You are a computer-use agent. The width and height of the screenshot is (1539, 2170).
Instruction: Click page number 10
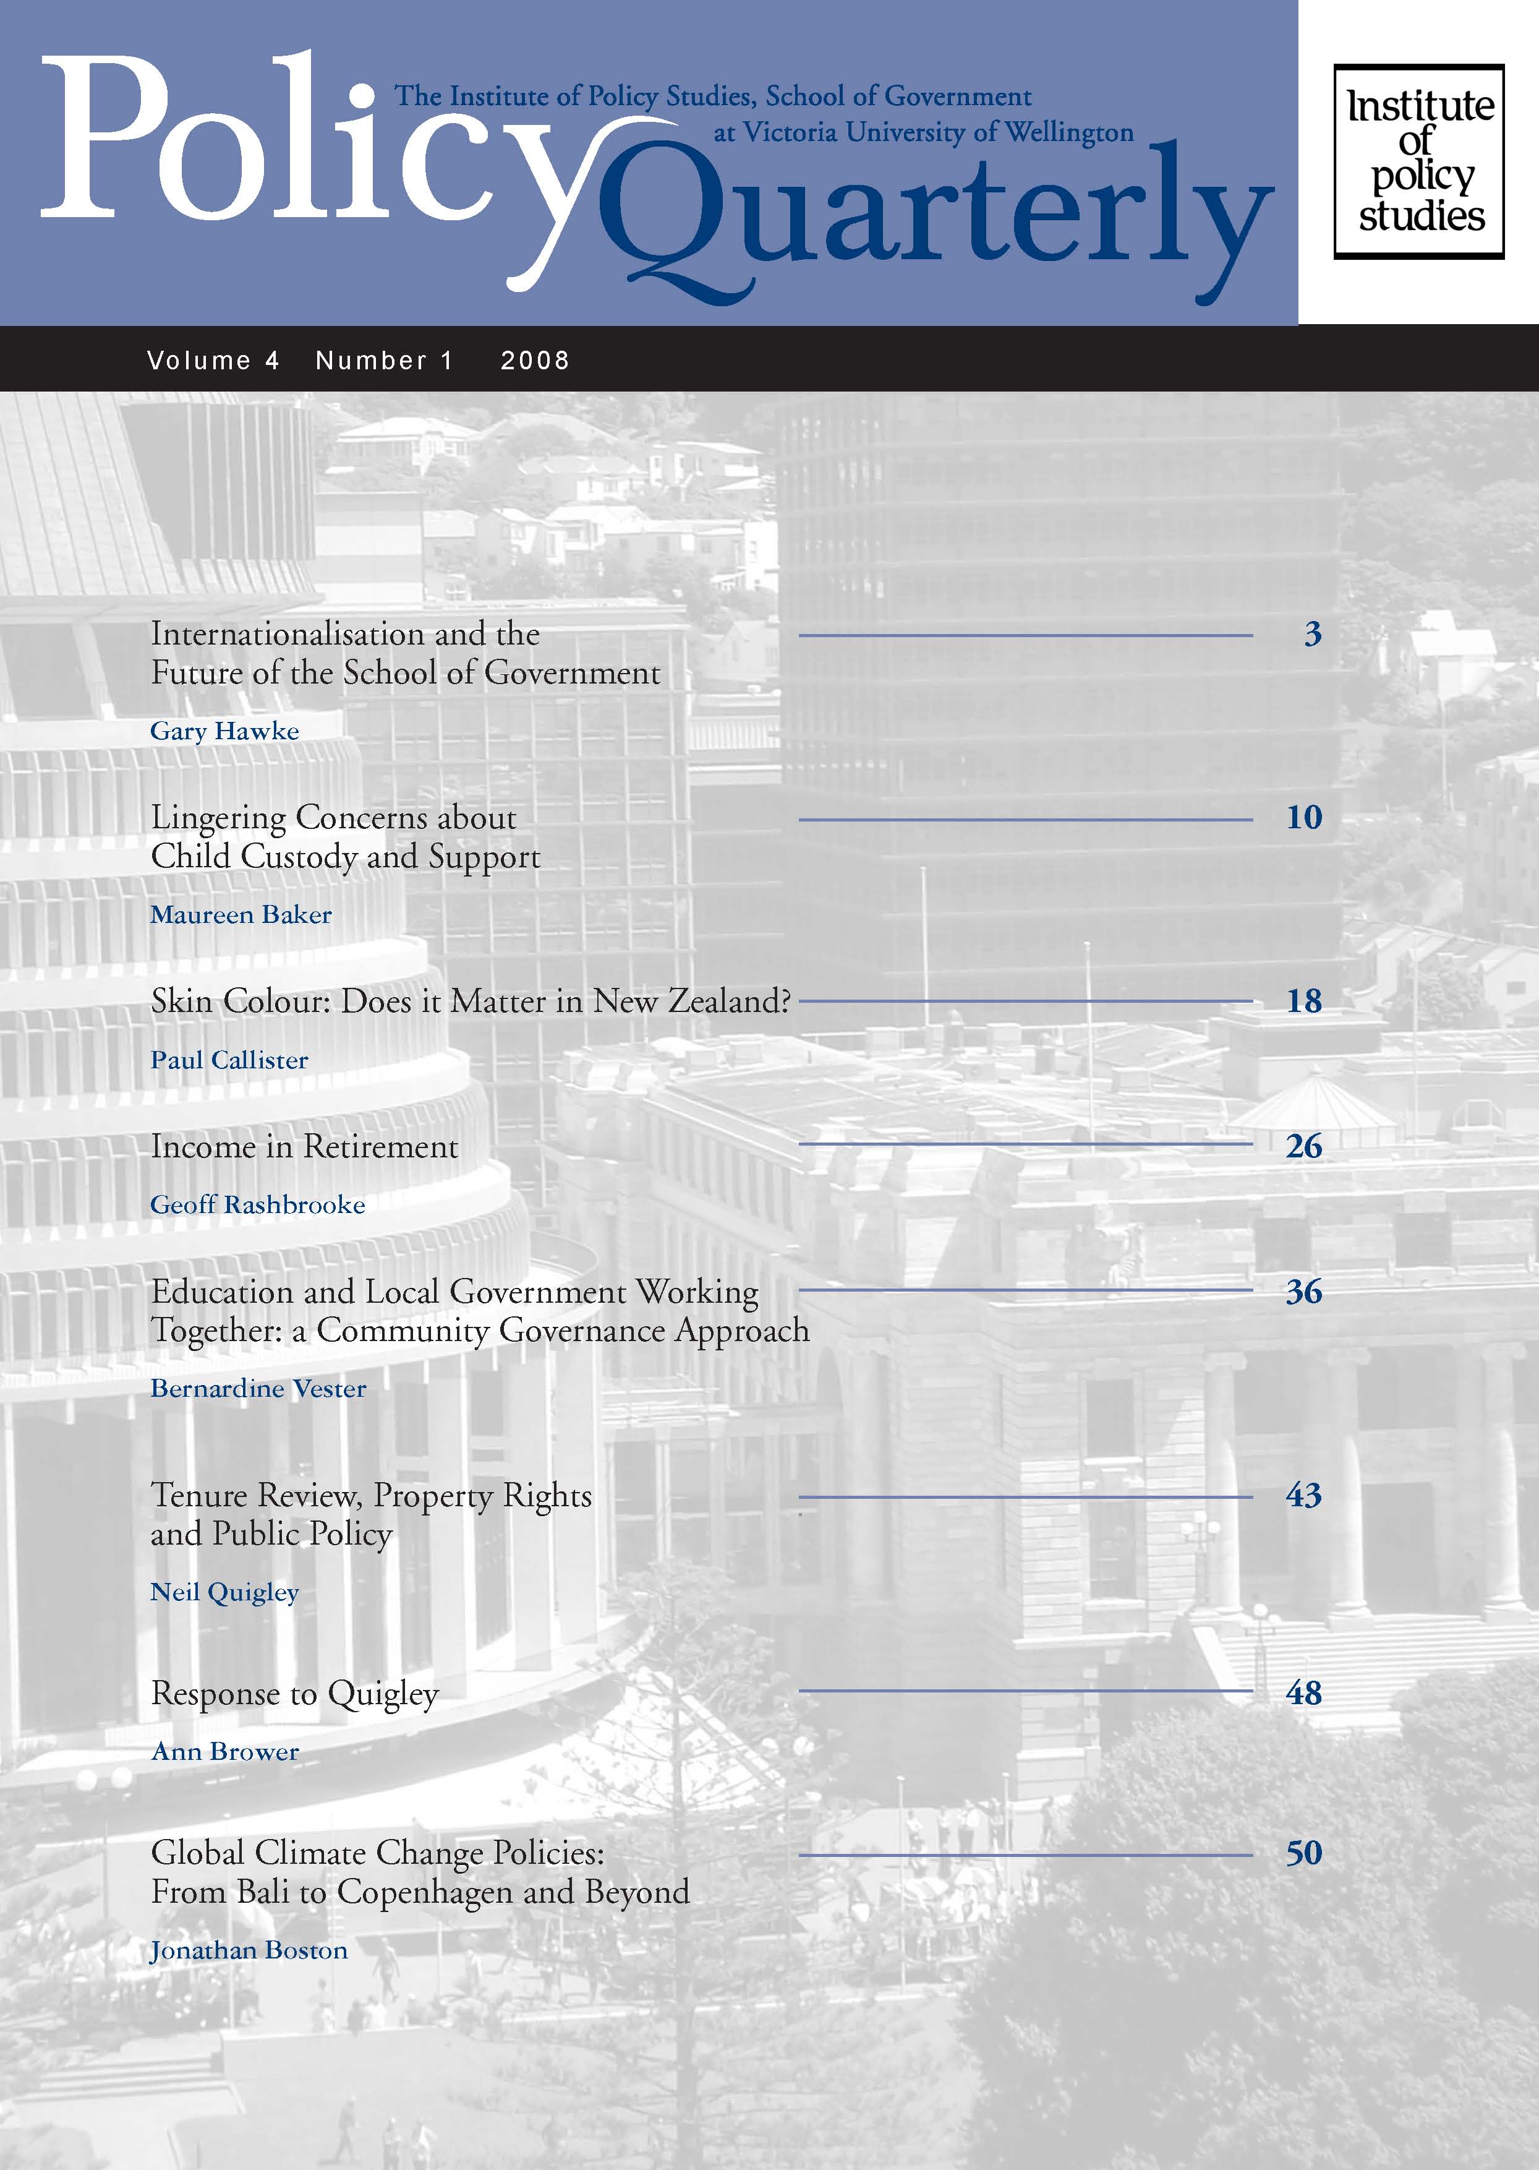[1304, 817]
